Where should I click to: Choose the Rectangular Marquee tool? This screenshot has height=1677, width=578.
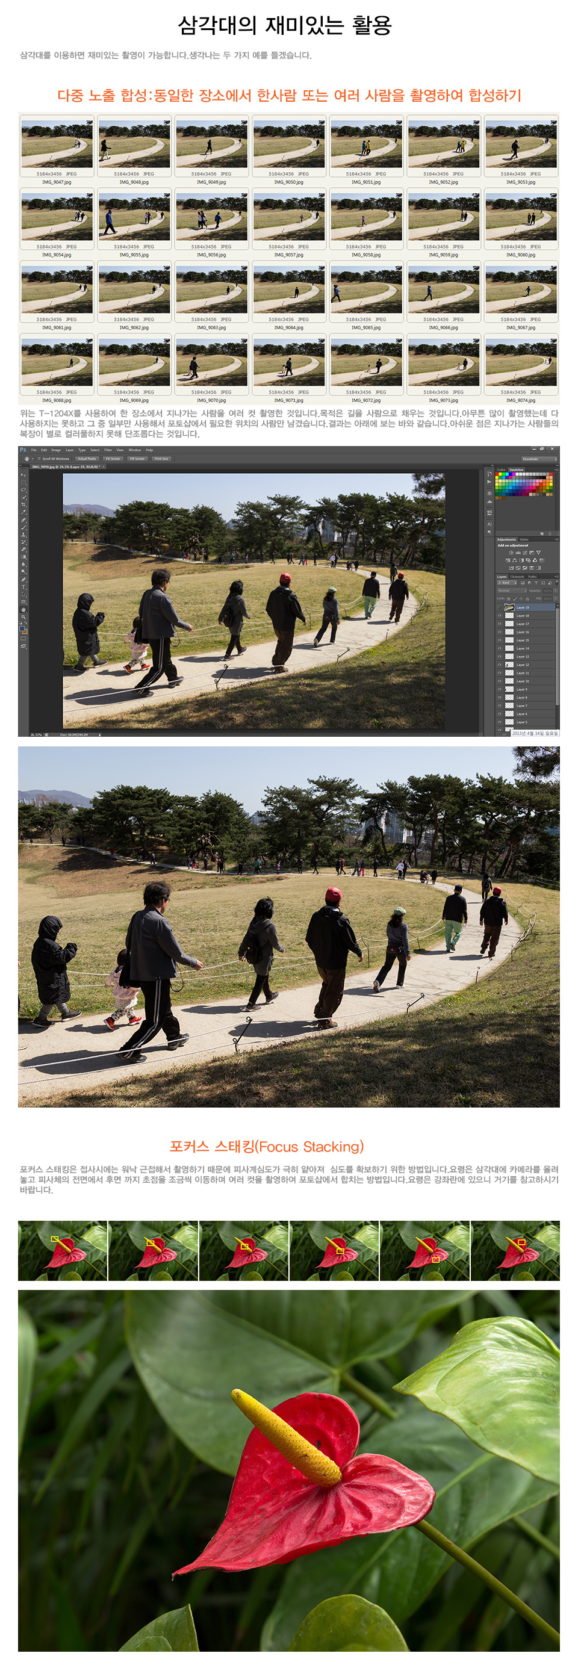point(23,482)
